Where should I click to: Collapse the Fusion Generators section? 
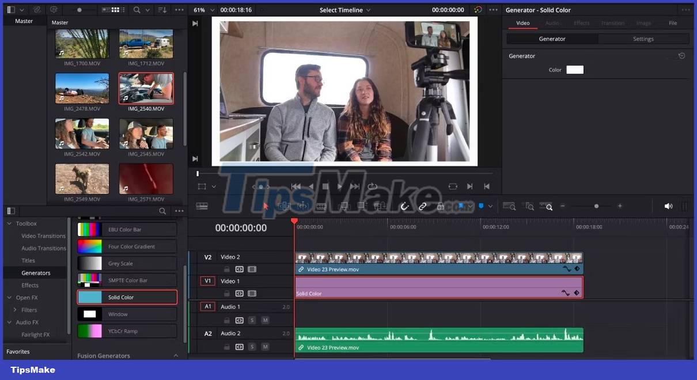click(x=176, y=356)
